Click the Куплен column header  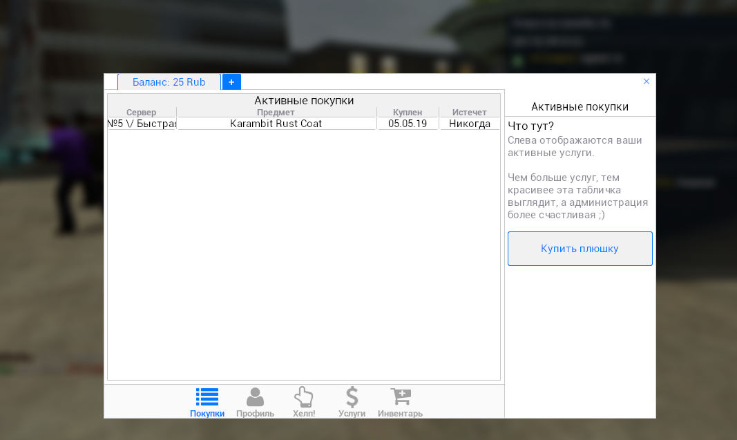[x=408, y=113]
